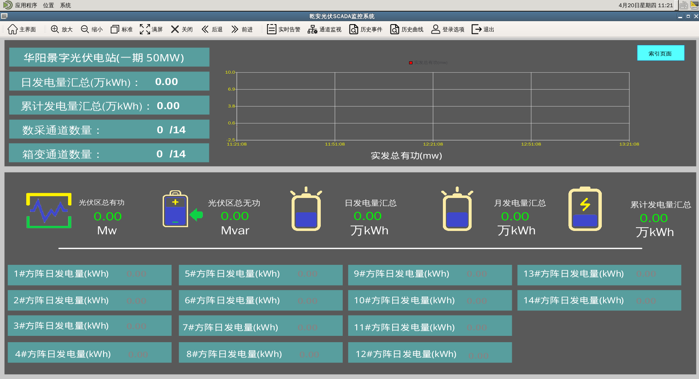Select 1#方阵日发电量 tile
This screenshot has height=379, width=699.
click(90, 275)
